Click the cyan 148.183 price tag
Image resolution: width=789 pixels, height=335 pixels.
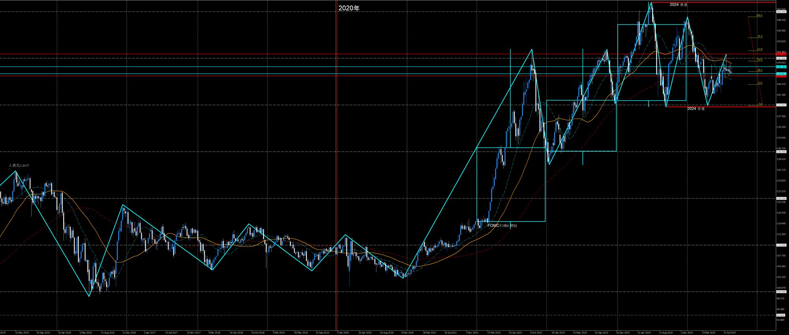click(781, 67)
